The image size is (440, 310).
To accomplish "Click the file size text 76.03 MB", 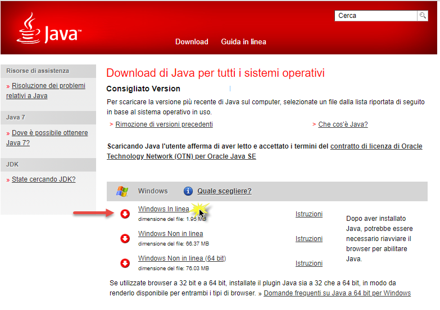I will 197,269.
